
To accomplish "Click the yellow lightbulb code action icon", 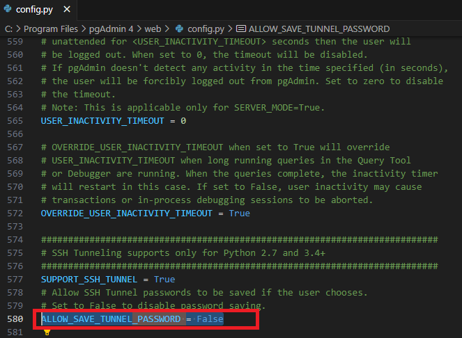I will pyautogui.click(x=47, y=332).
